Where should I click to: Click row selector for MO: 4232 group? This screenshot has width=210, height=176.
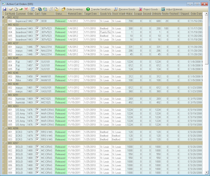click(3, 17)
